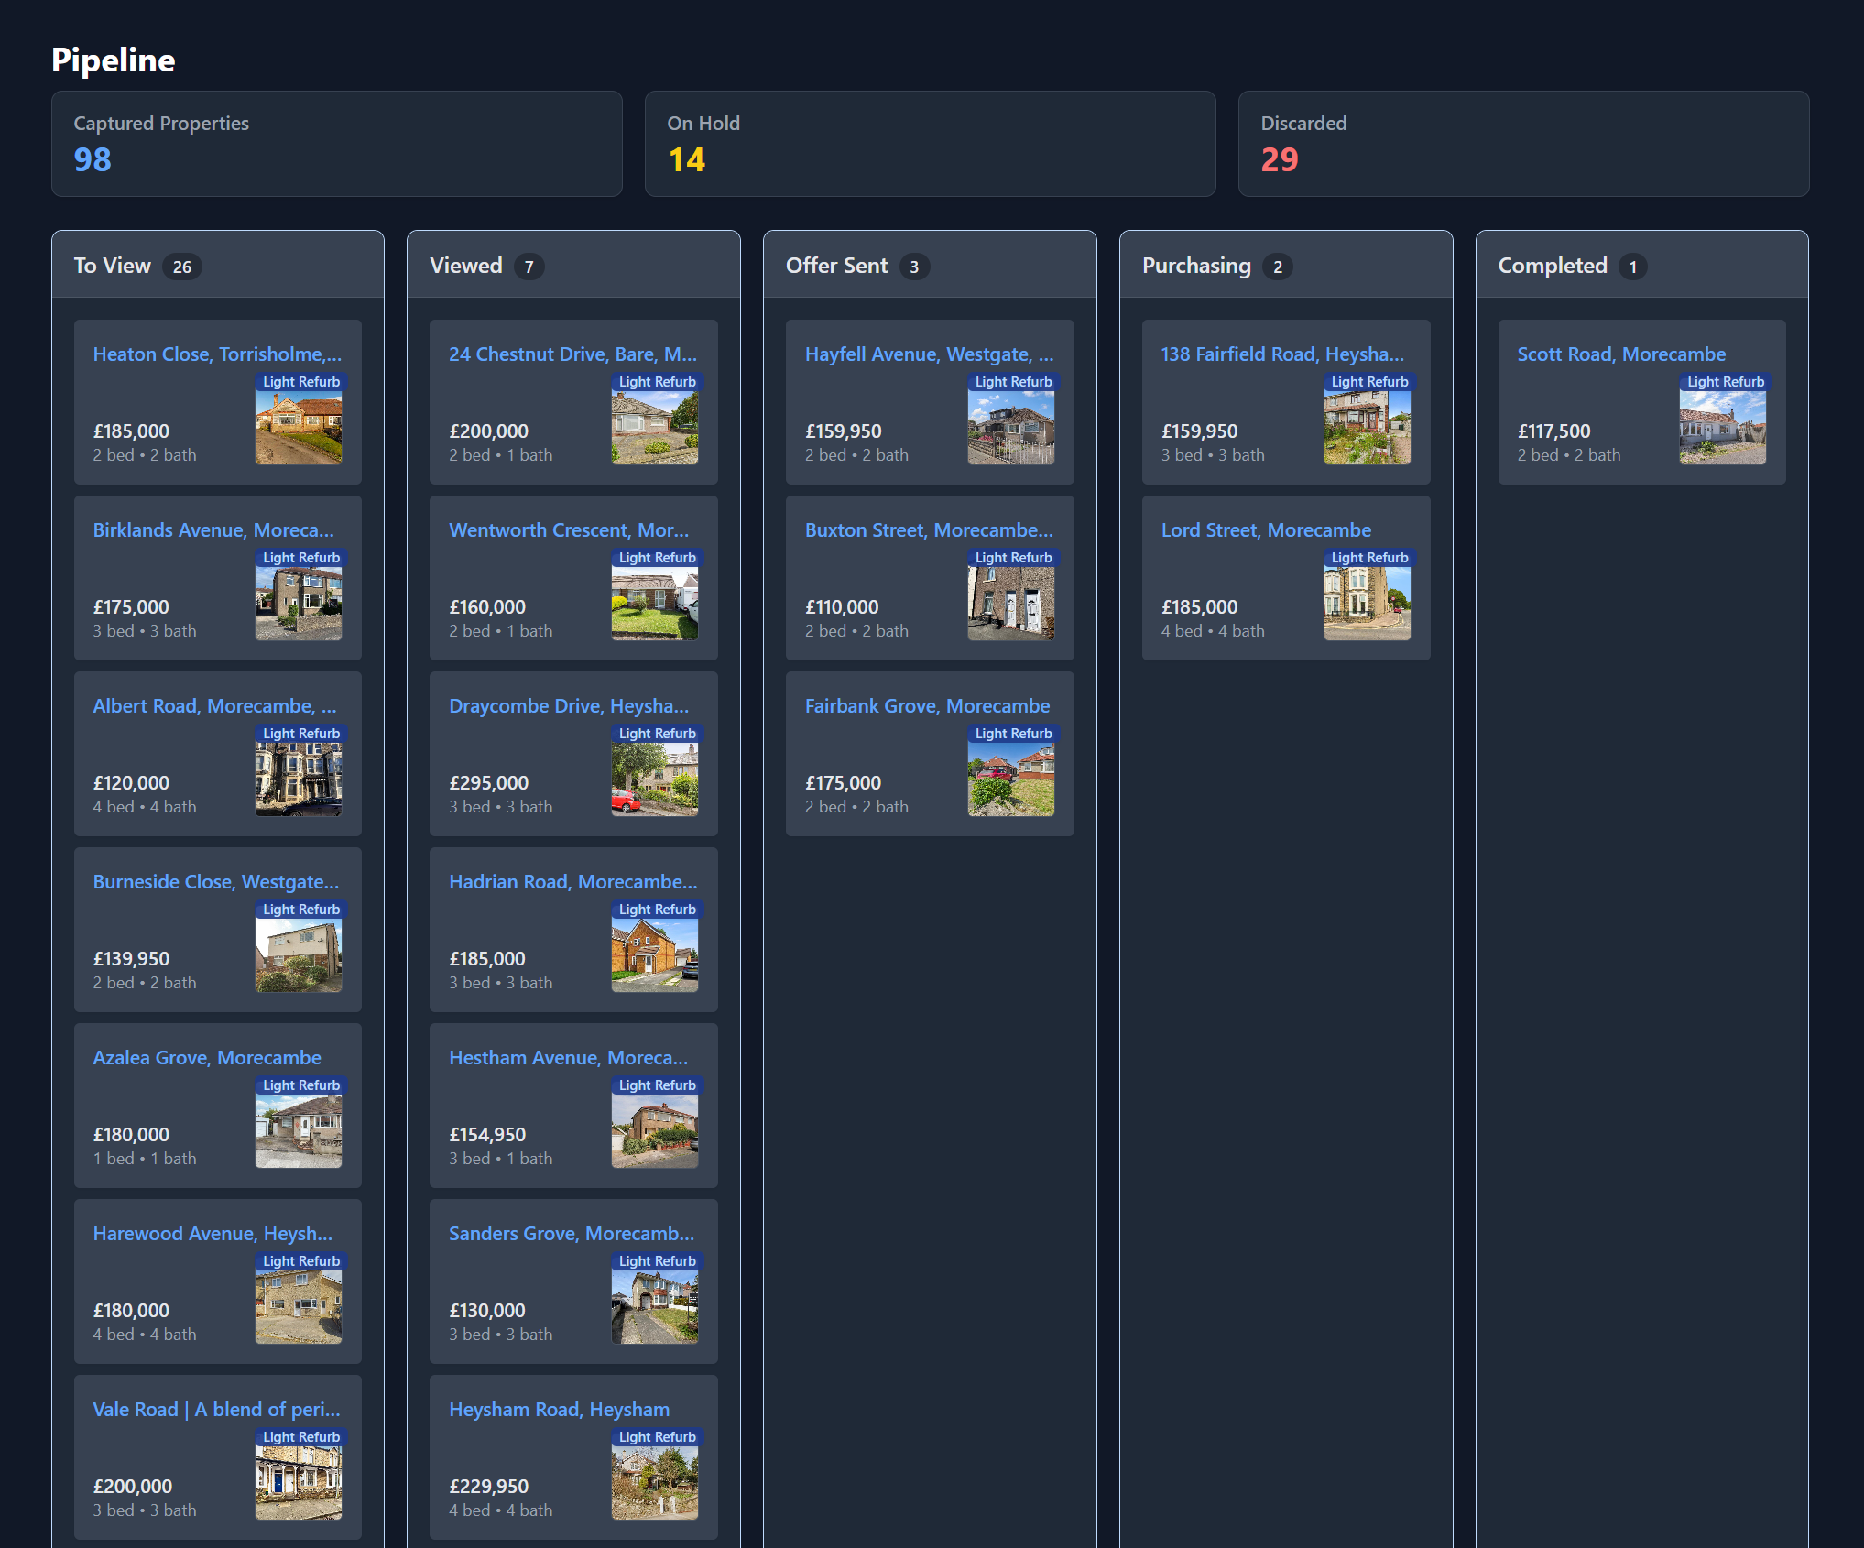Open the Fairbank Grove, Morecambe property
This screenshot has height=1548, width=1864.
point(927,705)
